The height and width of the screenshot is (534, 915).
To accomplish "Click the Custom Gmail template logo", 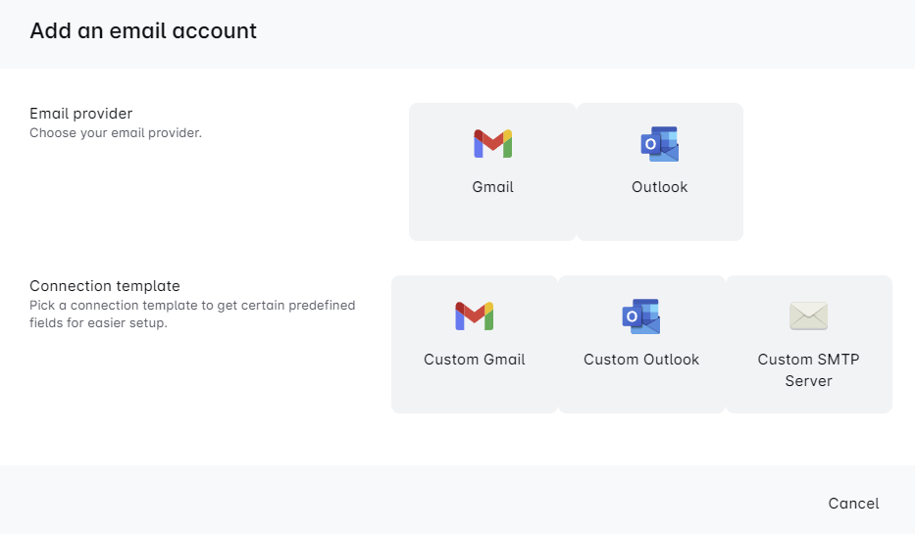I will pyautogui.click(x=474, y=316).
